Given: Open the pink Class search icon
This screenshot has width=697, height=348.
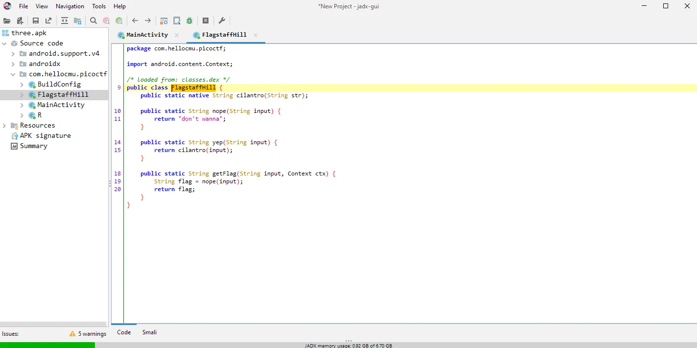Looking at the screenshot, I should (x=106, y=21).
